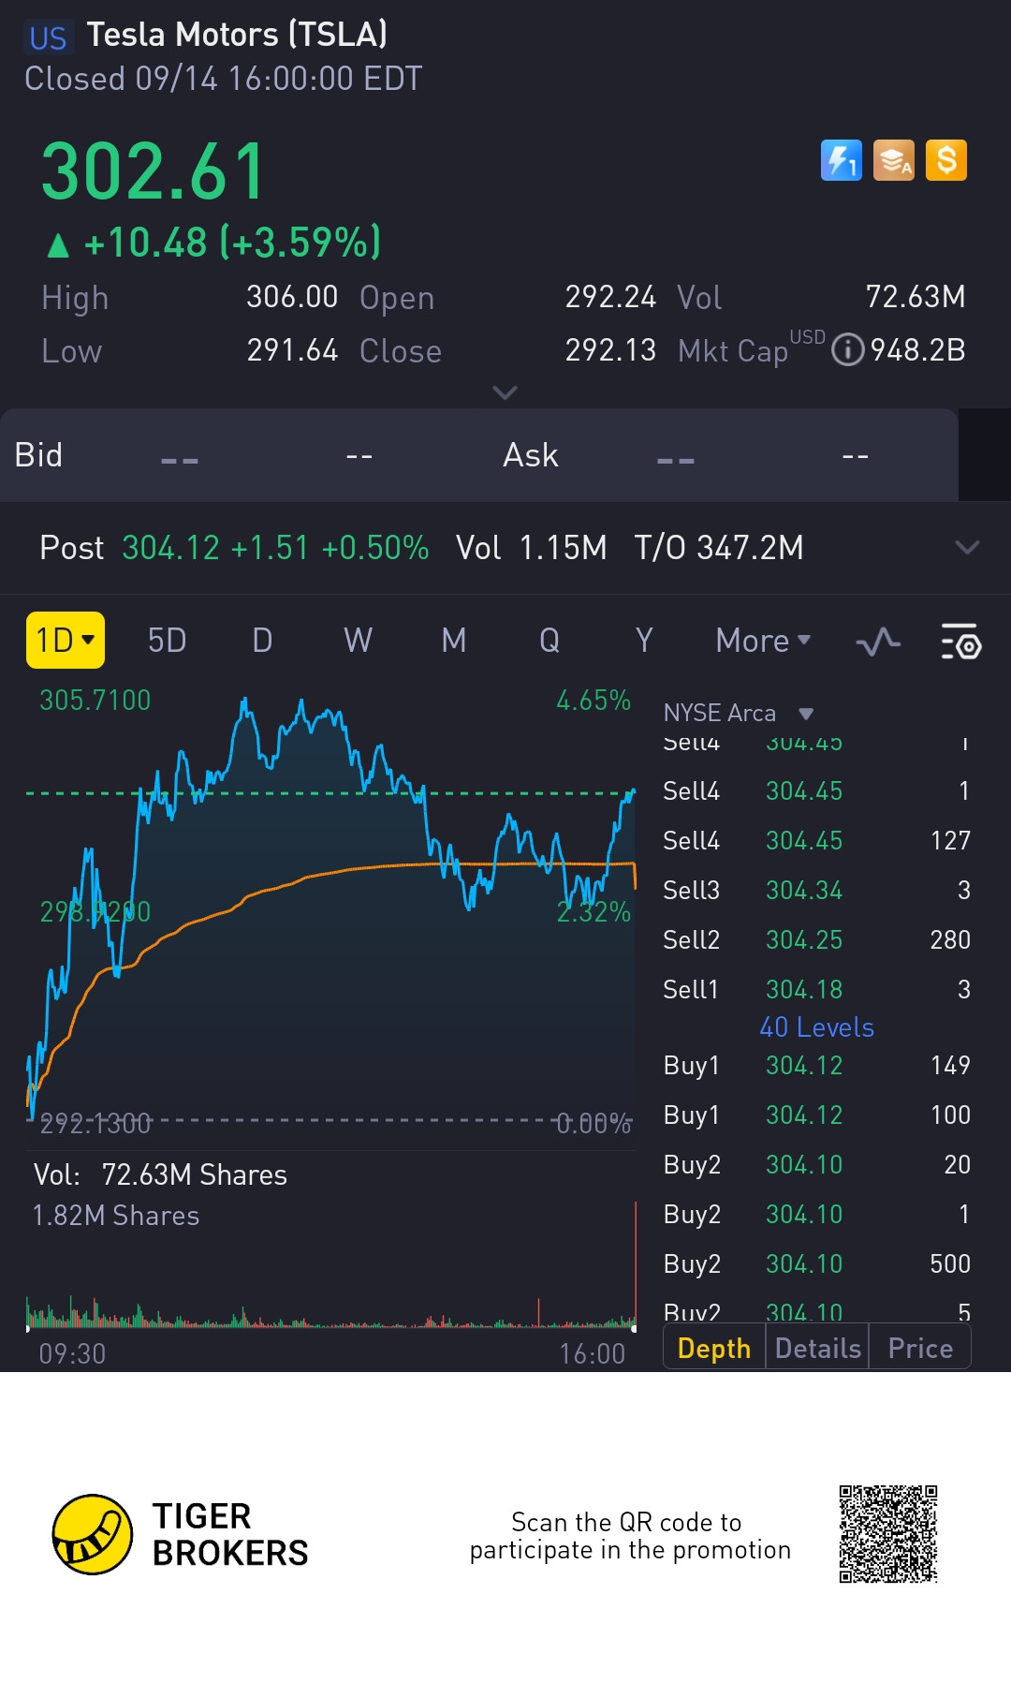The height and width of the screenshot is (1698, 1011).
Task: Tap the 40 Levels link
Action: [x=816, y=1027]
